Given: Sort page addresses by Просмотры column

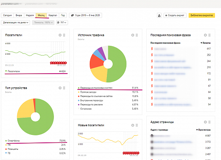Looking at the screenshot, I should [203, 130].
